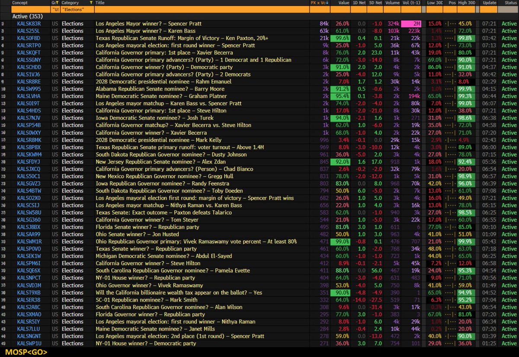Click the pink 2M Vol (t-1) cell
The height and width of the screenshot is (357, 519).
click(411, 23)
